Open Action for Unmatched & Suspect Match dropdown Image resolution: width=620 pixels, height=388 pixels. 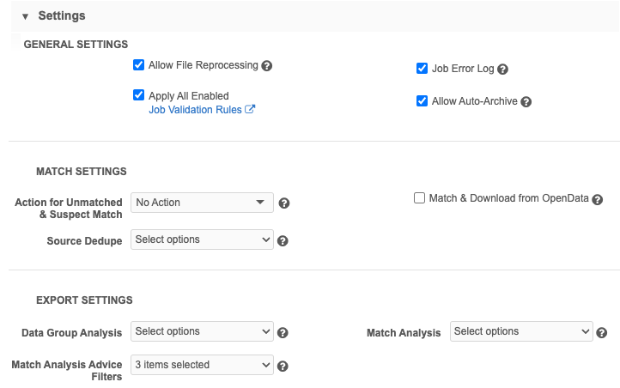(202, 203)
